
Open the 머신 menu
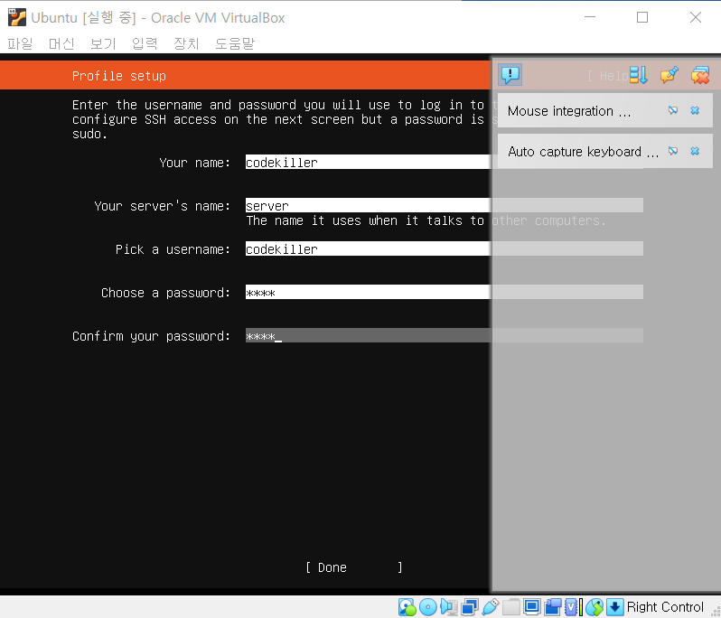point(61,43)
